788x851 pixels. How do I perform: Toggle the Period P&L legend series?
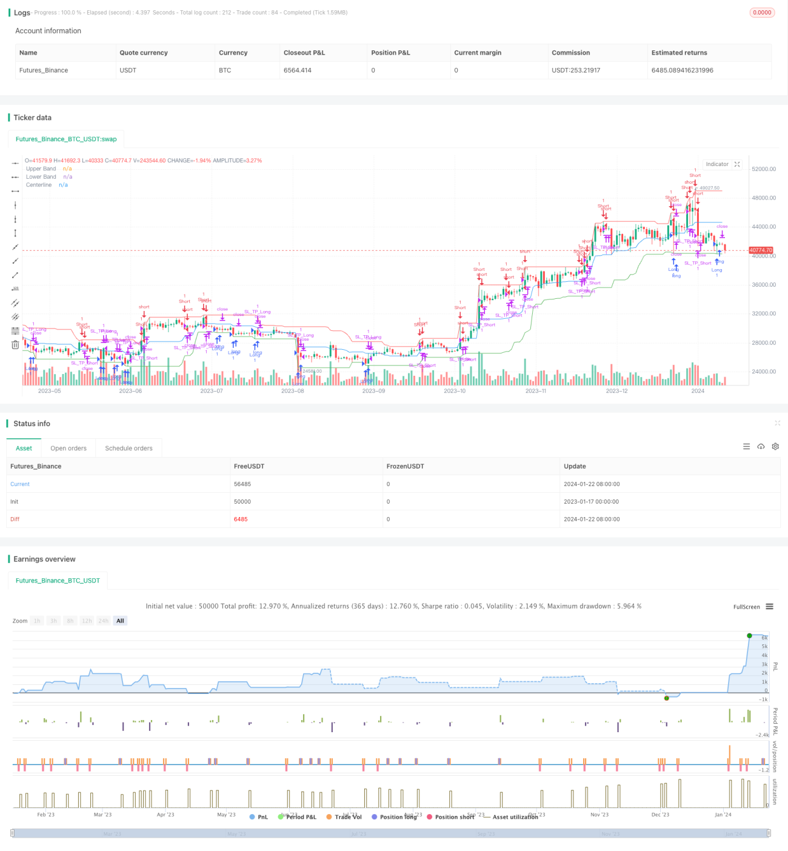coord(297,817)
